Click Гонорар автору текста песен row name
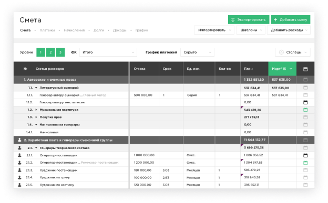 pyautogui.click(x=62, y=102)
